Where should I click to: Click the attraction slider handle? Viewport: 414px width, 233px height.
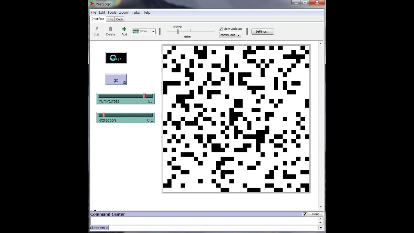pyautogui.click(x=104, y=115)
